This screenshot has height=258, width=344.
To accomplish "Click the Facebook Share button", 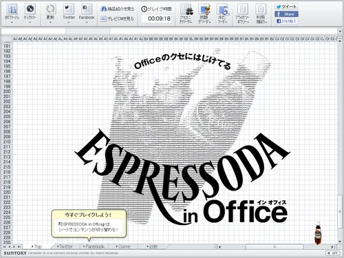I will pos(286,14).
